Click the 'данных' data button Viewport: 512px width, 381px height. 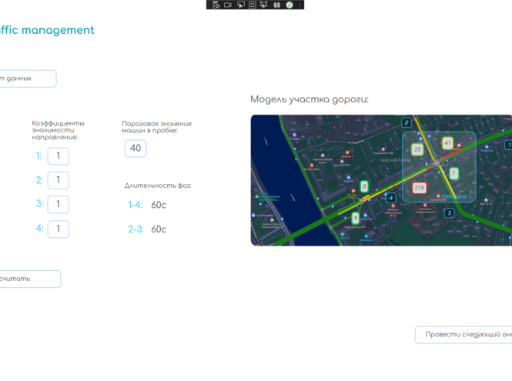[x=27, y=79]
